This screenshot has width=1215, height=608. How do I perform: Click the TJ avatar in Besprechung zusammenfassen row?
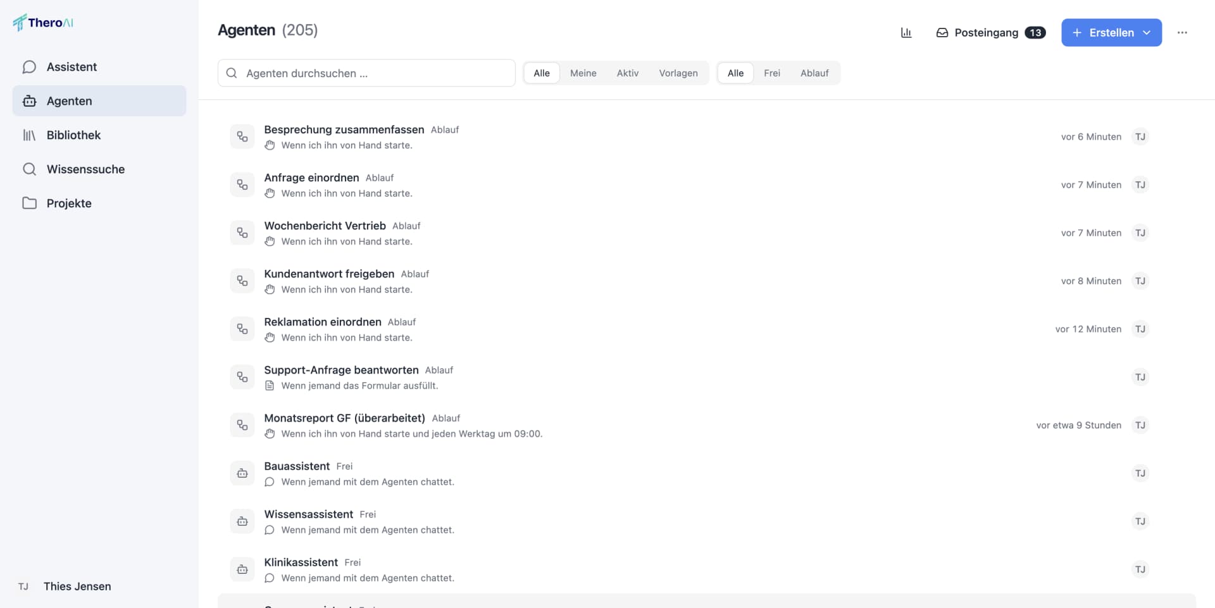coord(1140,137)
